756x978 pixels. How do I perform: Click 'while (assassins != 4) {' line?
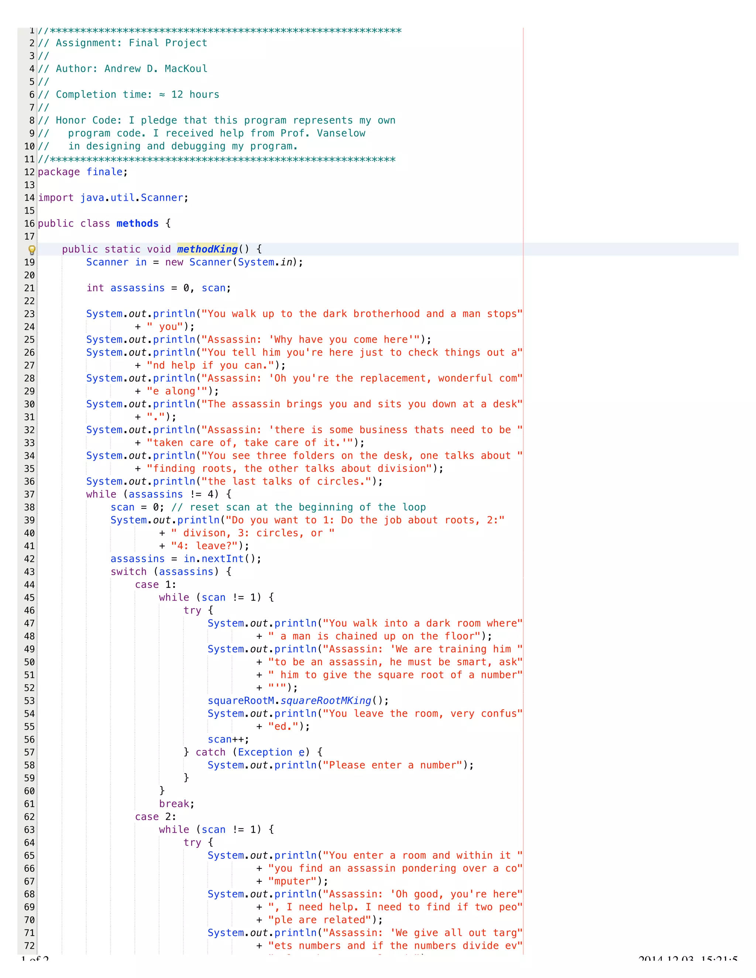pyautogui.click(x=159, y=495)
